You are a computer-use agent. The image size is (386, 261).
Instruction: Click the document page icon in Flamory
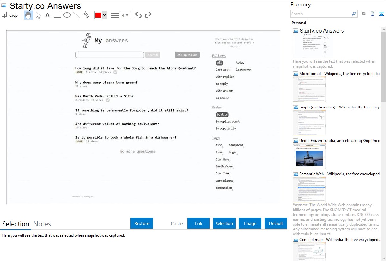pos(372,14)
